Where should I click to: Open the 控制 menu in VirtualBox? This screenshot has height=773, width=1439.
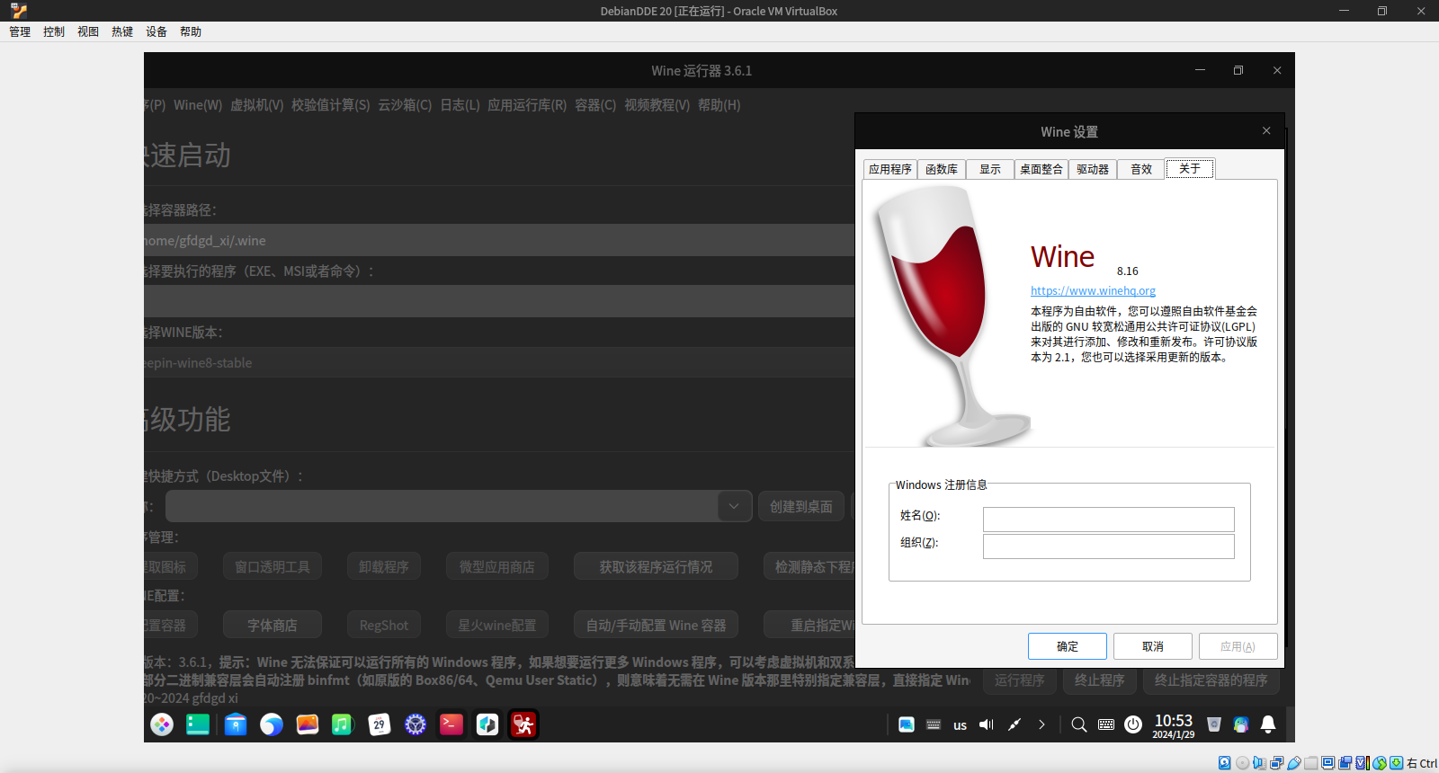[x=54, y=31]
